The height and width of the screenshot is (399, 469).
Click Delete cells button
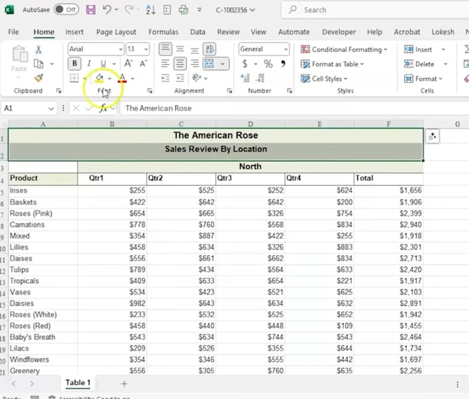pyautogui.click(x=419, y=64)
